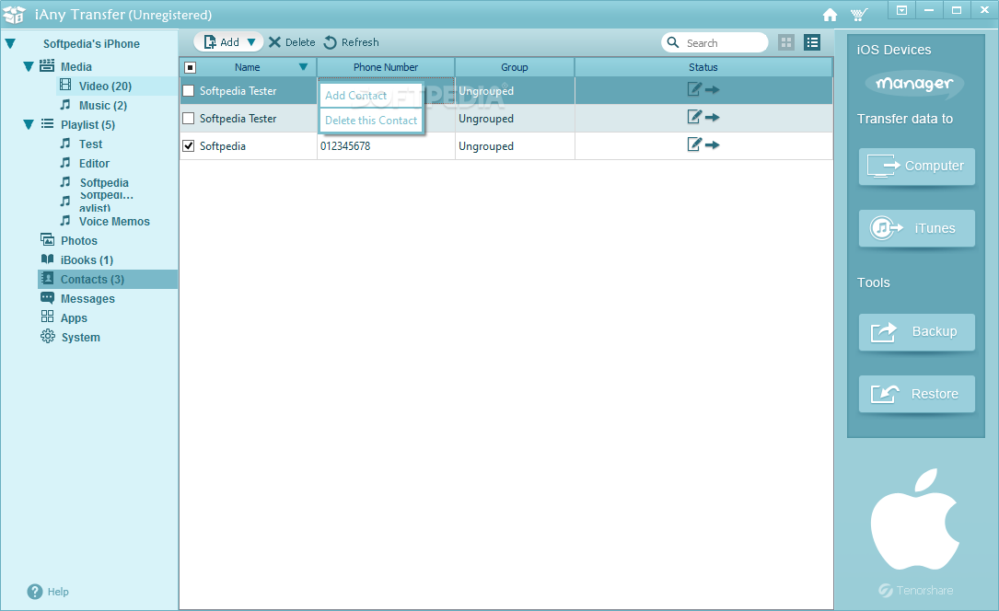Sort by Phone Number column header
Viewport: 999px width, 611px height.
tap(386, 67)
